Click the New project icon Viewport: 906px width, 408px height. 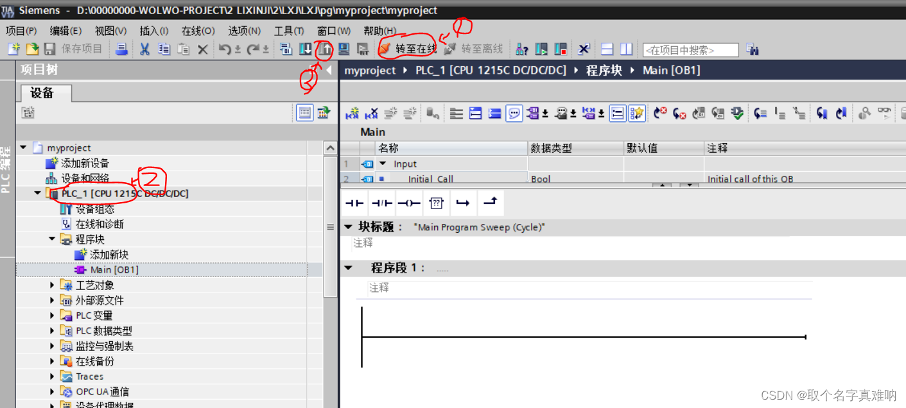(x=13, y=49)
